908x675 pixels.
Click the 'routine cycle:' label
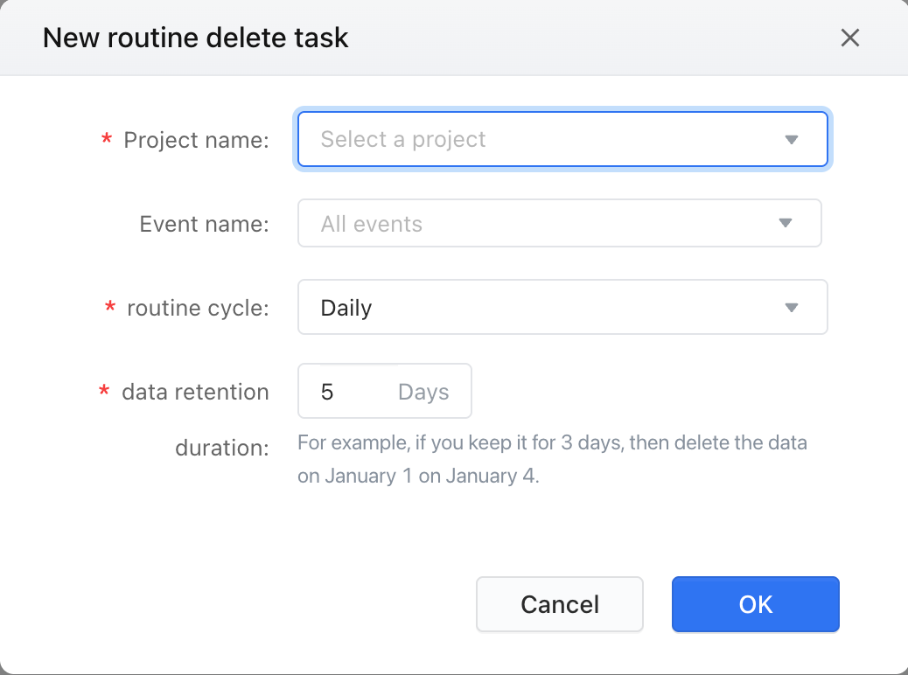198,308
